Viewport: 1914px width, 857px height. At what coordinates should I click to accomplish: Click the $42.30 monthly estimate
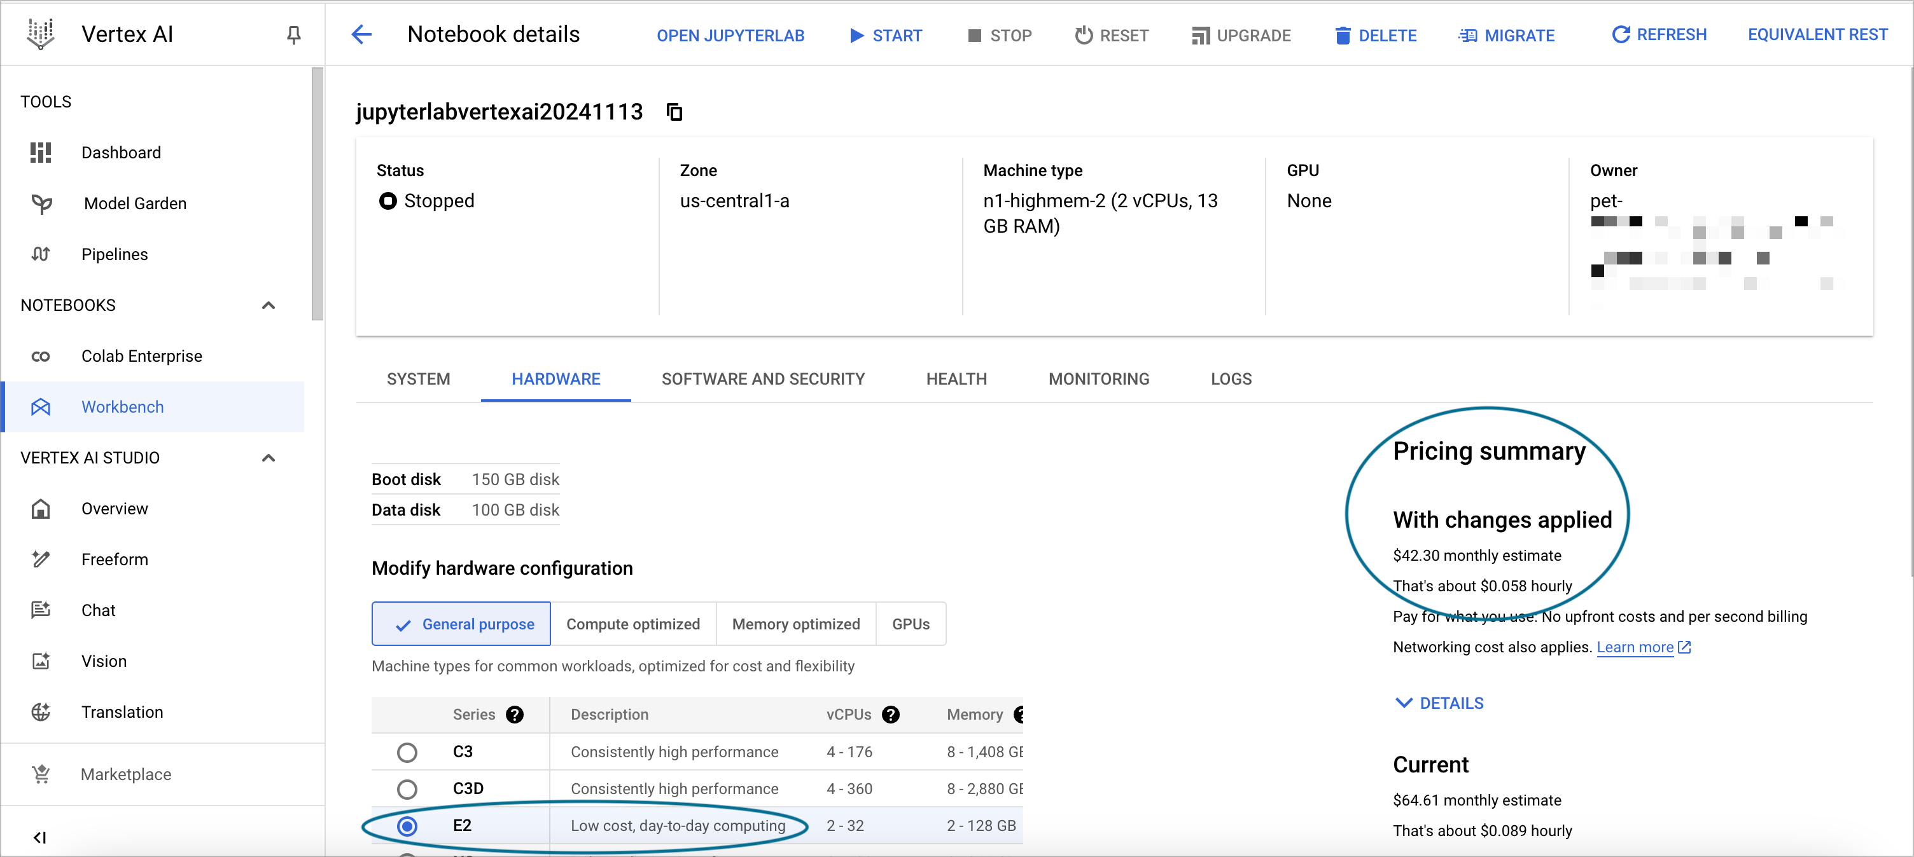click(1476, 556)
